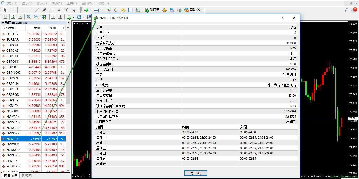The height and width of the screenshot is (179, 359).
Task: Zoom in on the chart
Action: pos(29,17)
